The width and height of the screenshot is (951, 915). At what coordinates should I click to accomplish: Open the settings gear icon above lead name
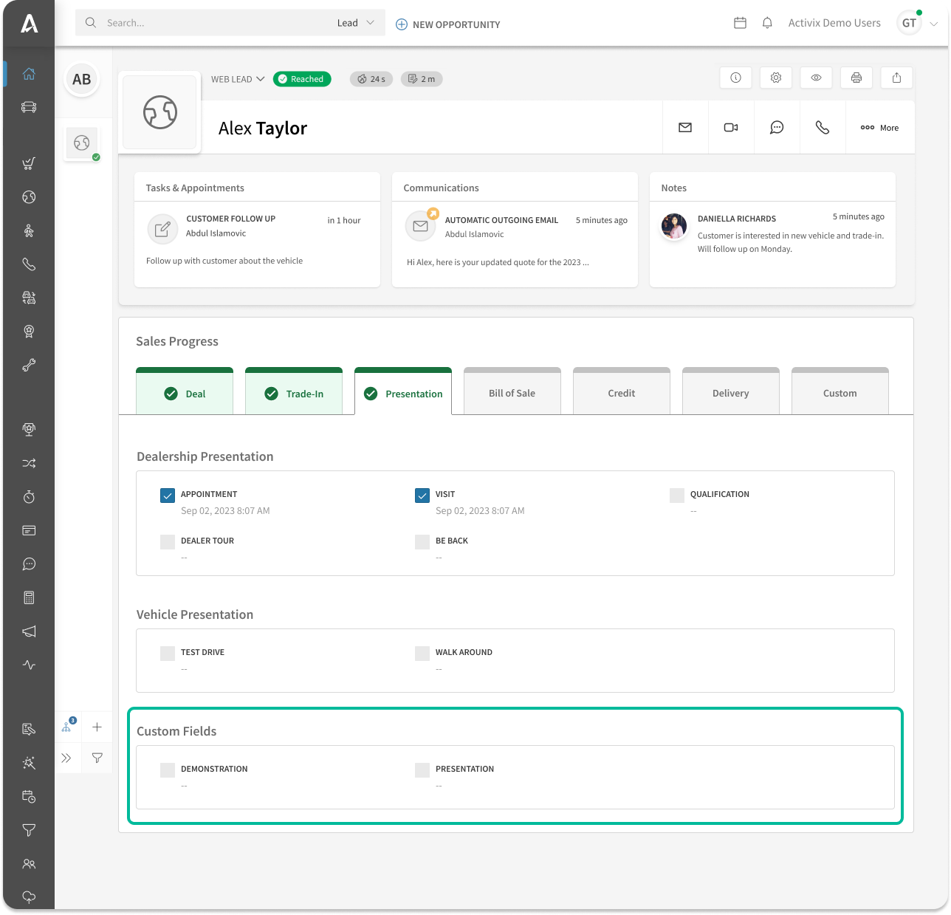pos(776,78)
